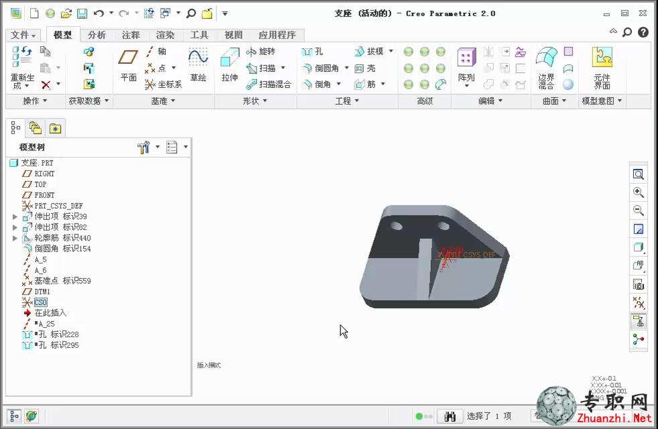Image resolution: width=658 pixels, height=429 pixels.
Task: Open the Pattern (阵列) tool
Action: coord(466,66)
